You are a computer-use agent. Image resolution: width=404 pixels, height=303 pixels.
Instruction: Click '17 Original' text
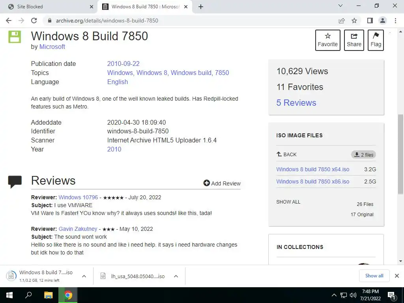[x=362, y=214]
